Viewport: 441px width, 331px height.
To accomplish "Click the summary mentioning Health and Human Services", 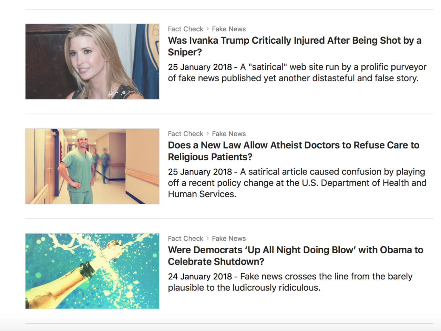I will [296, 183].
